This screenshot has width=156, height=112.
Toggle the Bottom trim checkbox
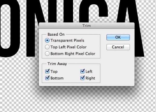[x=47, y=78]
